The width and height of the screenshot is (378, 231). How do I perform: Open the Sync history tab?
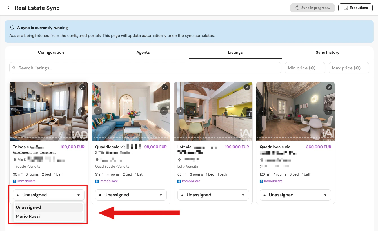[327, 52]
